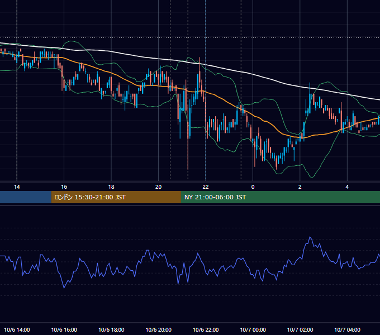
Task: Click the 10/7 04:00 date label
Action: 347,329
